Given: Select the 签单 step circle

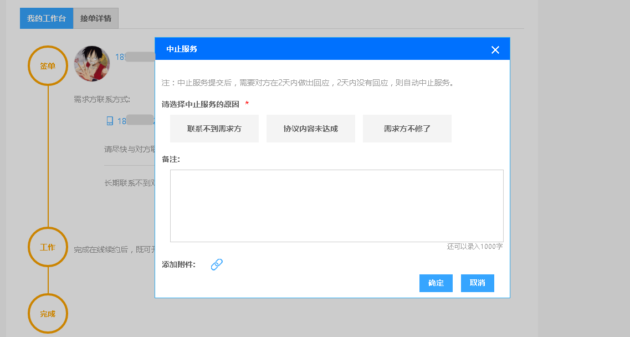Looking at the screenshot, I should pyautogui.click(x=48, y=66).
